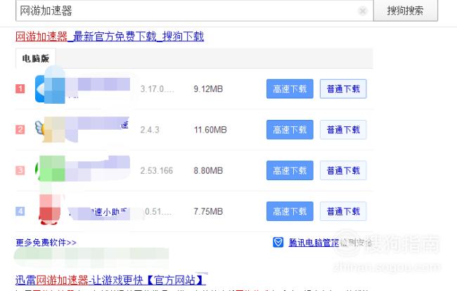Open the 网游加速器 搜狗下载 result title link

click(110, 36)
